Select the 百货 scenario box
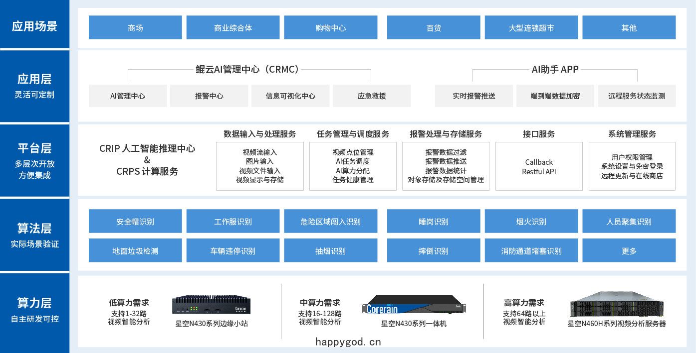The width and height of the screenshot is (696, 353). pos(434,27)
